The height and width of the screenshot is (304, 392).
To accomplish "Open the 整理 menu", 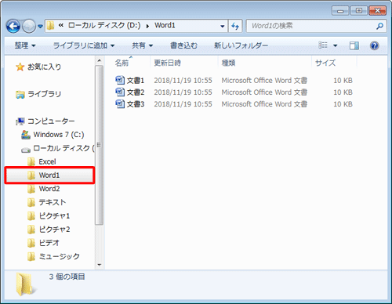I will pos(25,45).
